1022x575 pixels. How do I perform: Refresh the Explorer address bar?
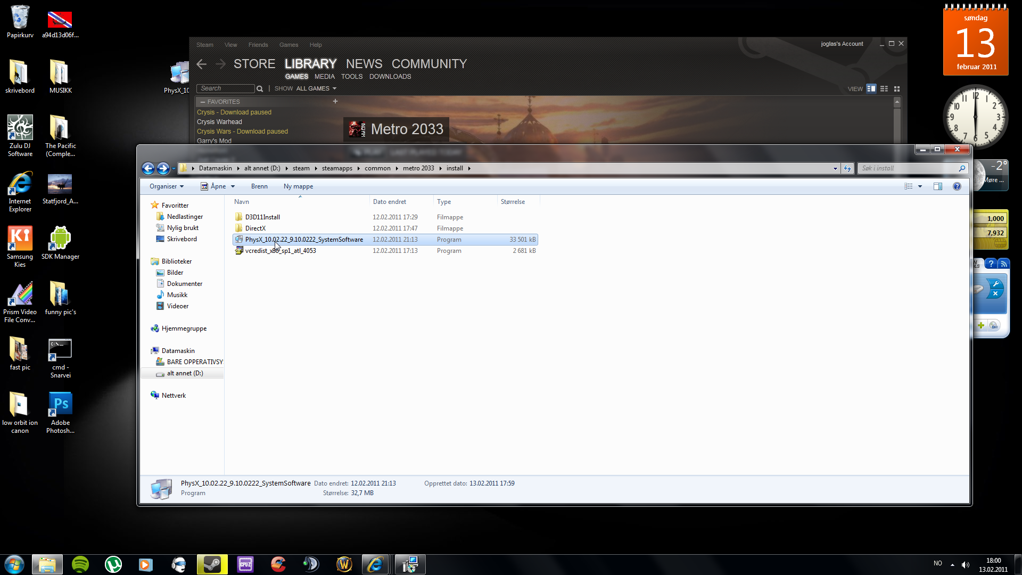click(x=847, y=168)
